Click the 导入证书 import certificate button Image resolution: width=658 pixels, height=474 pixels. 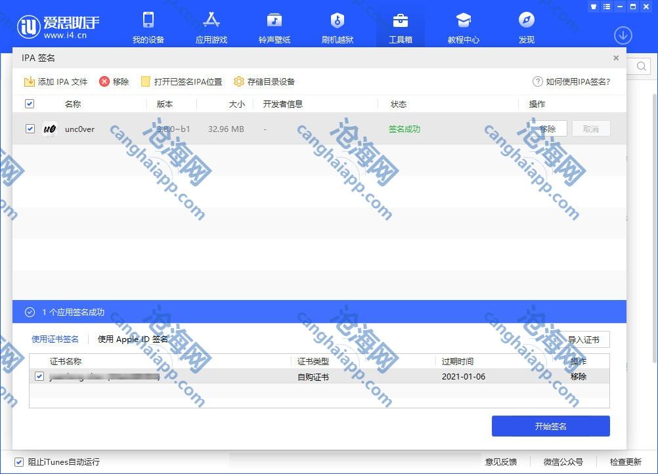(x=583, y=339)
